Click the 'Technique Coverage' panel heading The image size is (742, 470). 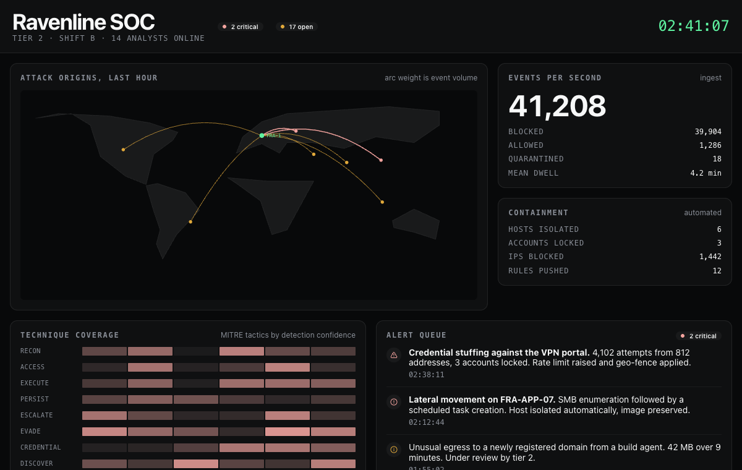click(70, 335)
